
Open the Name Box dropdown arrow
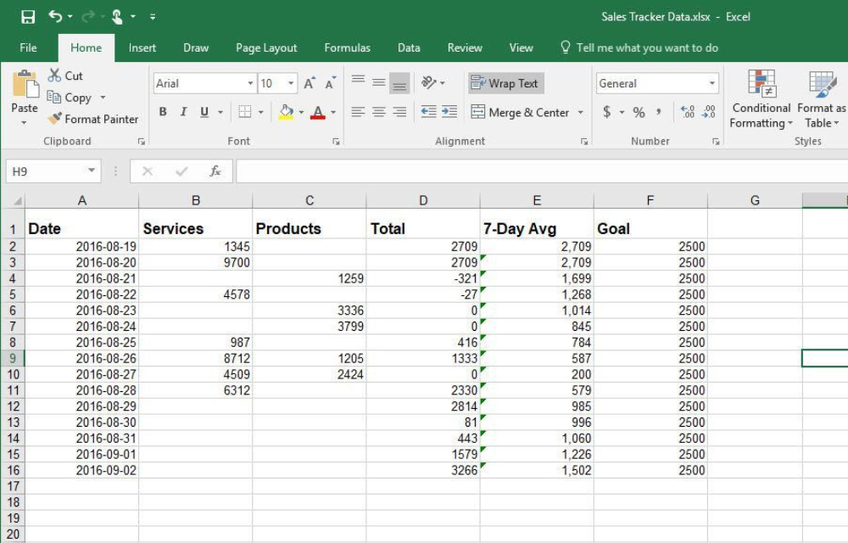(92, 171)
